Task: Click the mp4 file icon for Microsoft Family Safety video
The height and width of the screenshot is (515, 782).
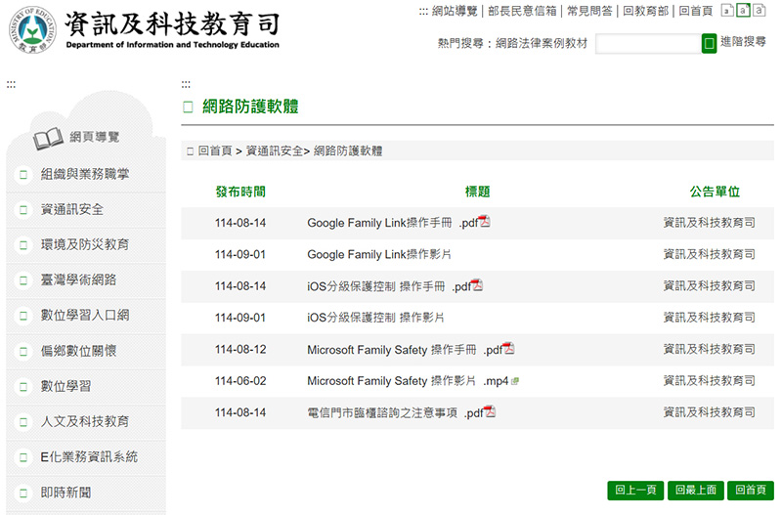Action: (x=514, y=381)
